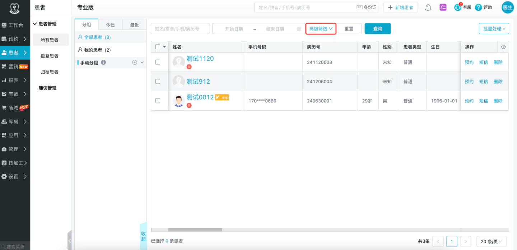The width and height of the screenshot is (517, 250).
Task: Select the 全部患者 (3) group
Action: tap(111, 37)
